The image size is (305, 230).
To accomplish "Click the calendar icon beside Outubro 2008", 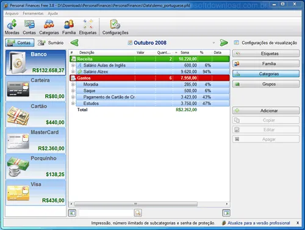I will 130,43.
